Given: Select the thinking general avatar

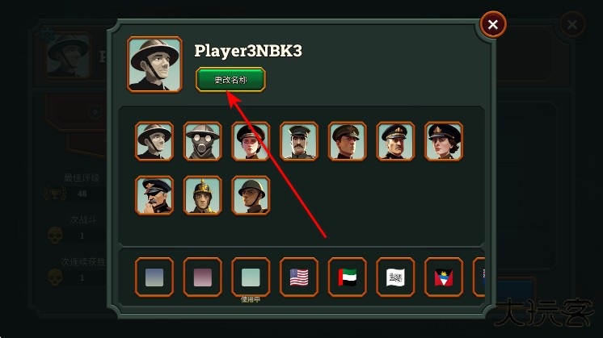Looking at the screenshot, I should tap(154, 195).
